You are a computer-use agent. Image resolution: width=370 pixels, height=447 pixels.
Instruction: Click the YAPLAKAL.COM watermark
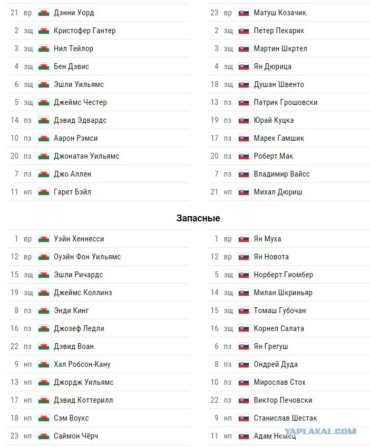point(320,431)
